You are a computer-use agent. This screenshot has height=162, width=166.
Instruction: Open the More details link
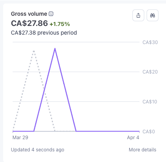(x=143, y=150)
